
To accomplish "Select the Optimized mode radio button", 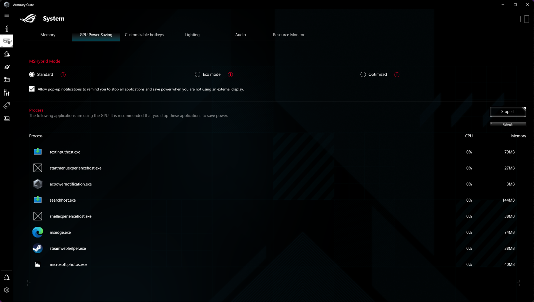I will pyautogui.click(x=363, y=75).
